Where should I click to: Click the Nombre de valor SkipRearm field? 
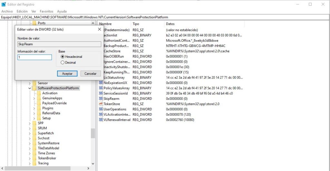tap(59, 44)
